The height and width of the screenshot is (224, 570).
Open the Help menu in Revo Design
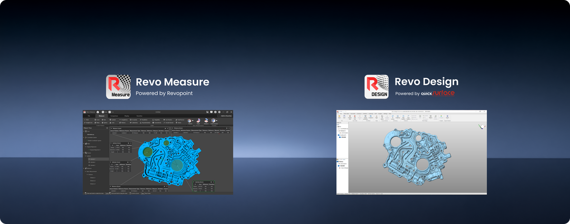390,113
